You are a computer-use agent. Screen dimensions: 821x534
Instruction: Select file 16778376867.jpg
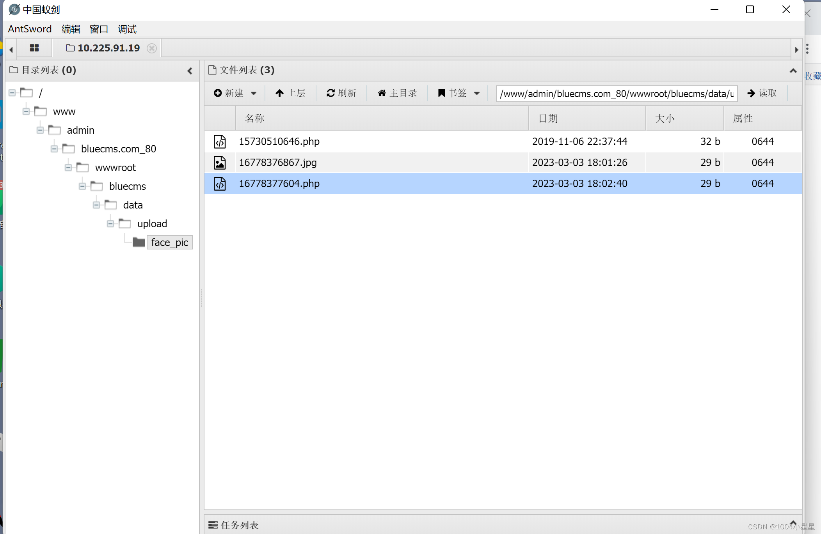pos(503,163)
